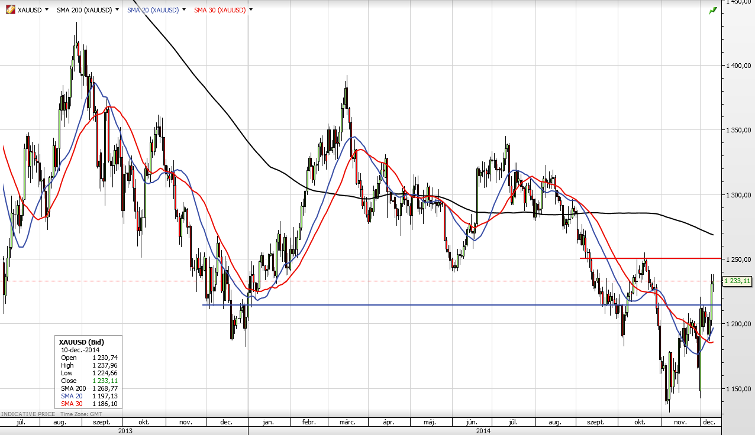Click the XAUUSD label in the header
The height and width of the screenshot is (435, 755).
tap(30, 10)
